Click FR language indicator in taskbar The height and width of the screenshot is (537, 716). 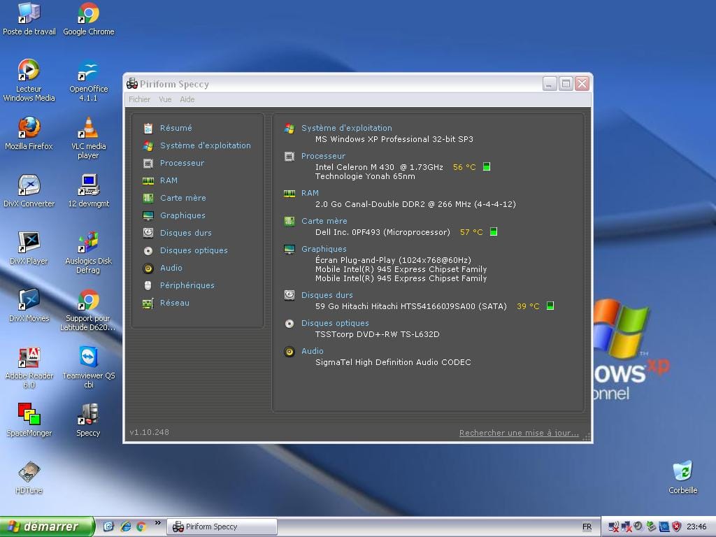coord(587,527)
